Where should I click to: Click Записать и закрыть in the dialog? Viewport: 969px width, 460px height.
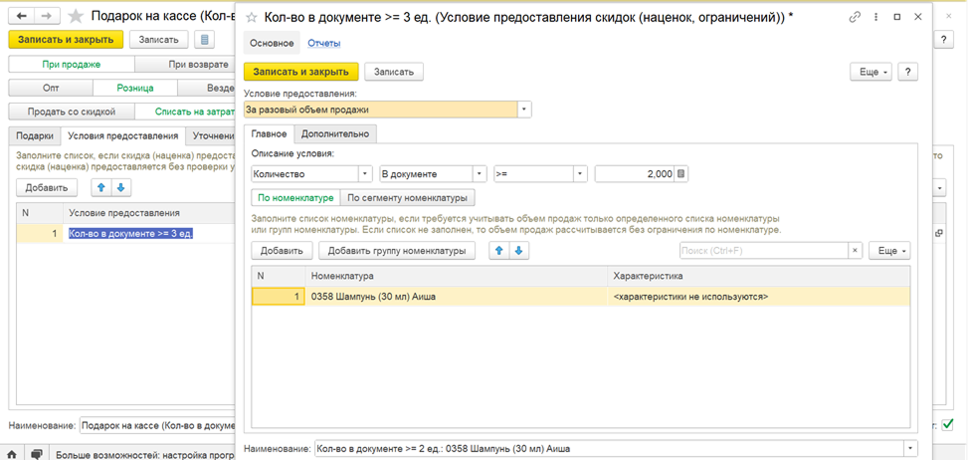[x=301, y=72]
